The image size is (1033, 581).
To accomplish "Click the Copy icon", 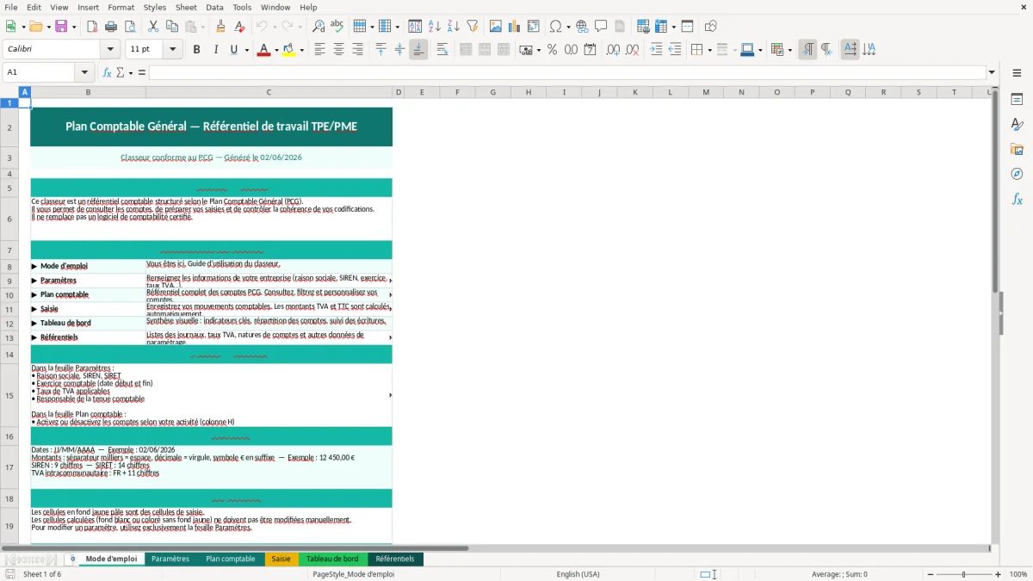I will tap(172, 27).
